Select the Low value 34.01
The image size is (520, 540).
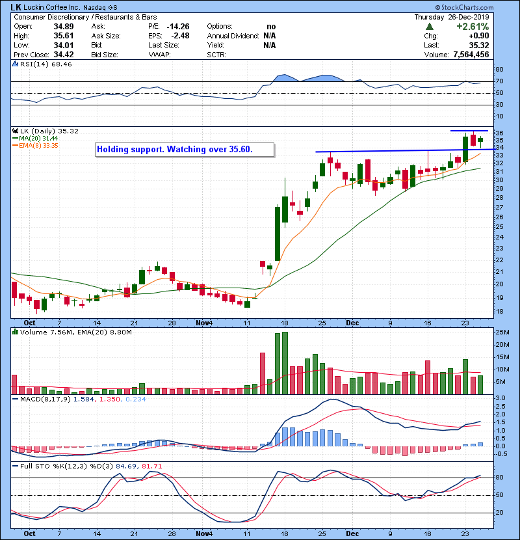click(64, 45)
